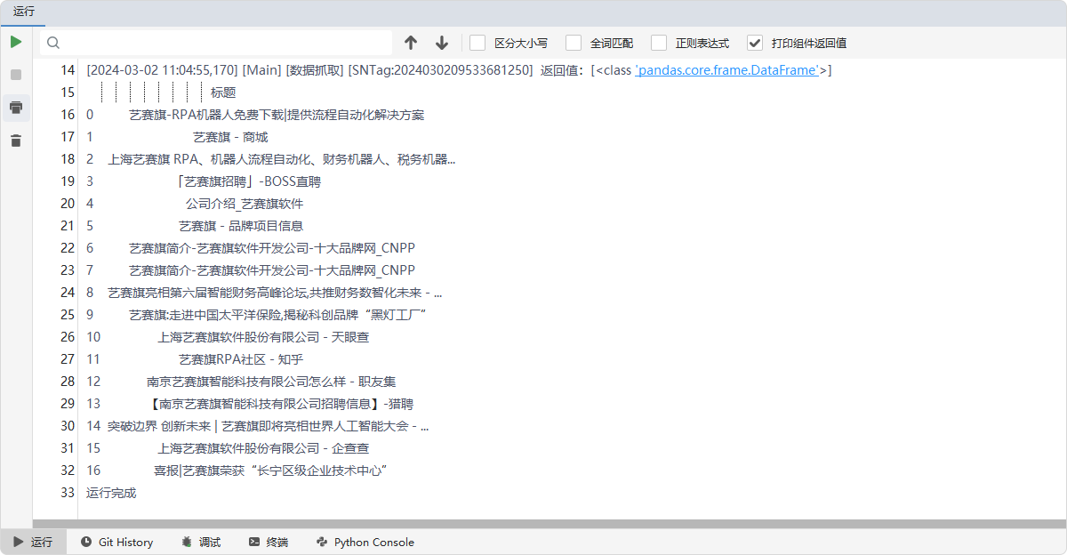Click the print output icon
This screenshot has height=555, width=1067.
[x=16, y=108]
